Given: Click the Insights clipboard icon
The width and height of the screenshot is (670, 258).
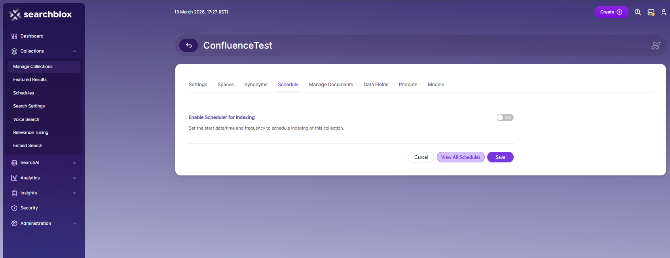Looking at the screenshot, I should click(14, 193).
